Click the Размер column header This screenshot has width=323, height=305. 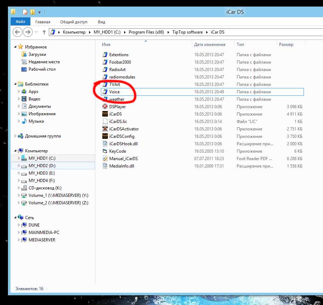pyautogui.click(x=286, y=45)
